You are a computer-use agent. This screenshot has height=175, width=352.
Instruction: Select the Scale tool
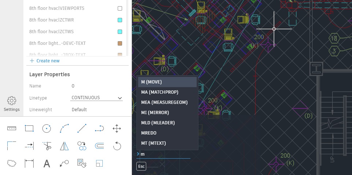(99, 163)
